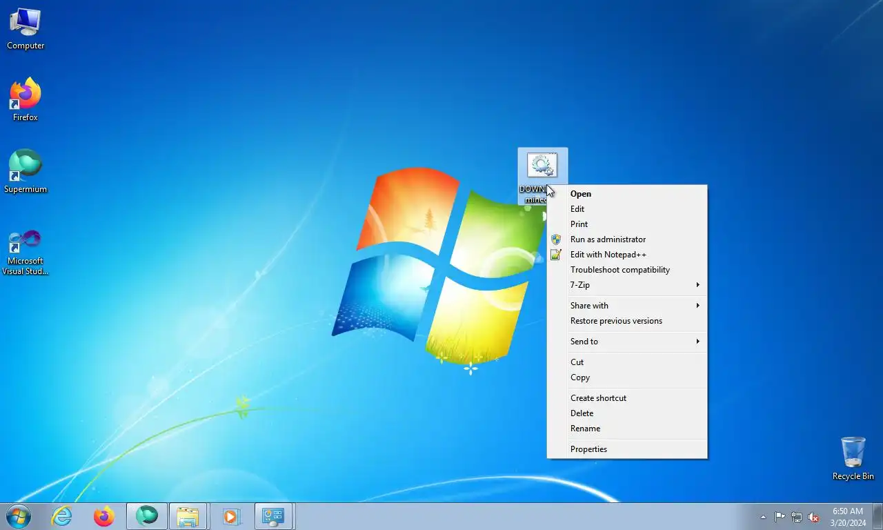Expand the Share with submenu
Image resolution: width=883 pixels, height=530 pixels.
coord(627,306)
